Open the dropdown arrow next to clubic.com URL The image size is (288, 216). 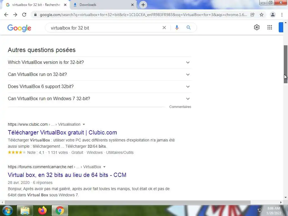(x=84, y=124)
